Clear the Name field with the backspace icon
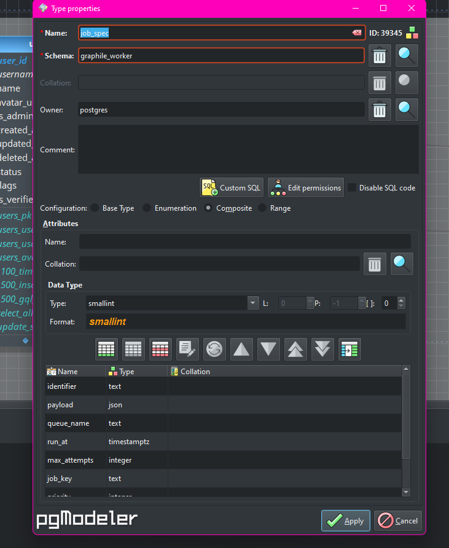449x548 pixels. coord(357,33)
